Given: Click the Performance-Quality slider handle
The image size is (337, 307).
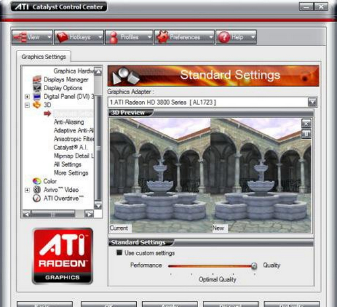Looking at the screenshot, I should pos(254,266).
